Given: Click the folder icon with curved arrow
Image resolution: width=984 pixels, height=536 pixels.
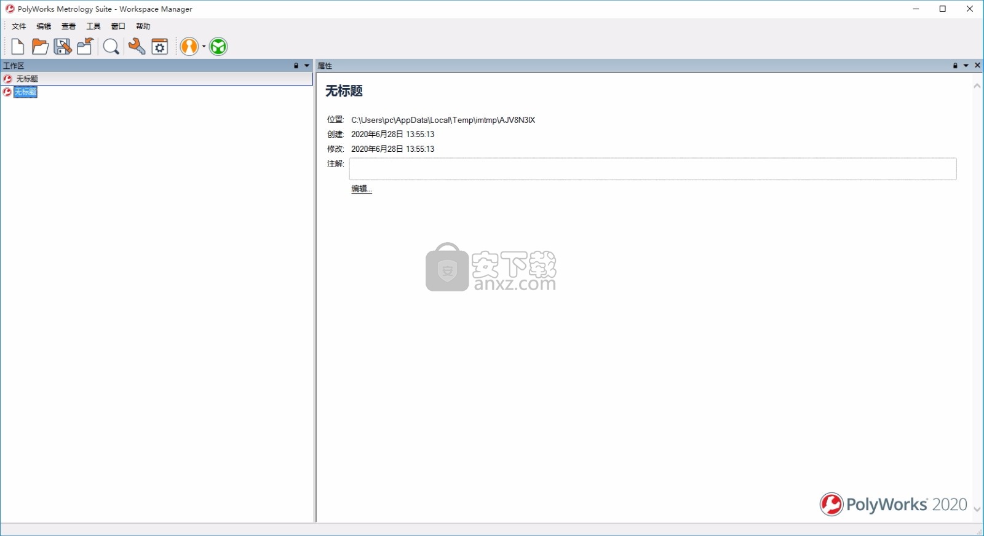Looking at the screenshot, I should pyautogui.click(x=85, y=47).
